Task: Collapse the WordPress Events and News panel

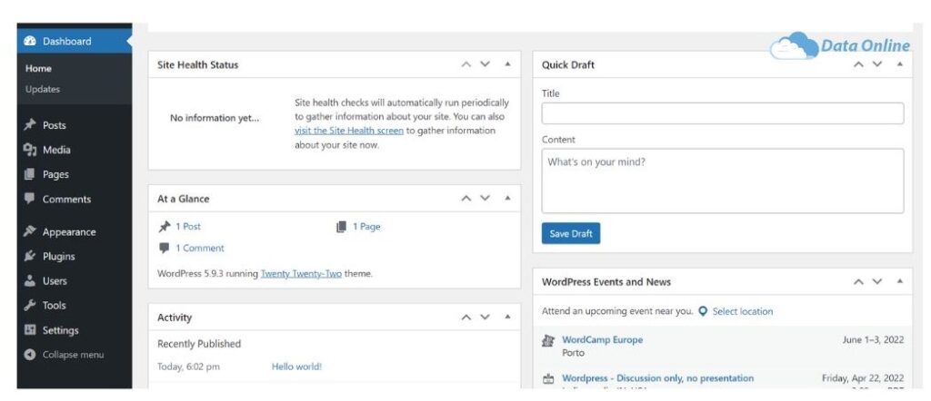Action: [900, 281]
